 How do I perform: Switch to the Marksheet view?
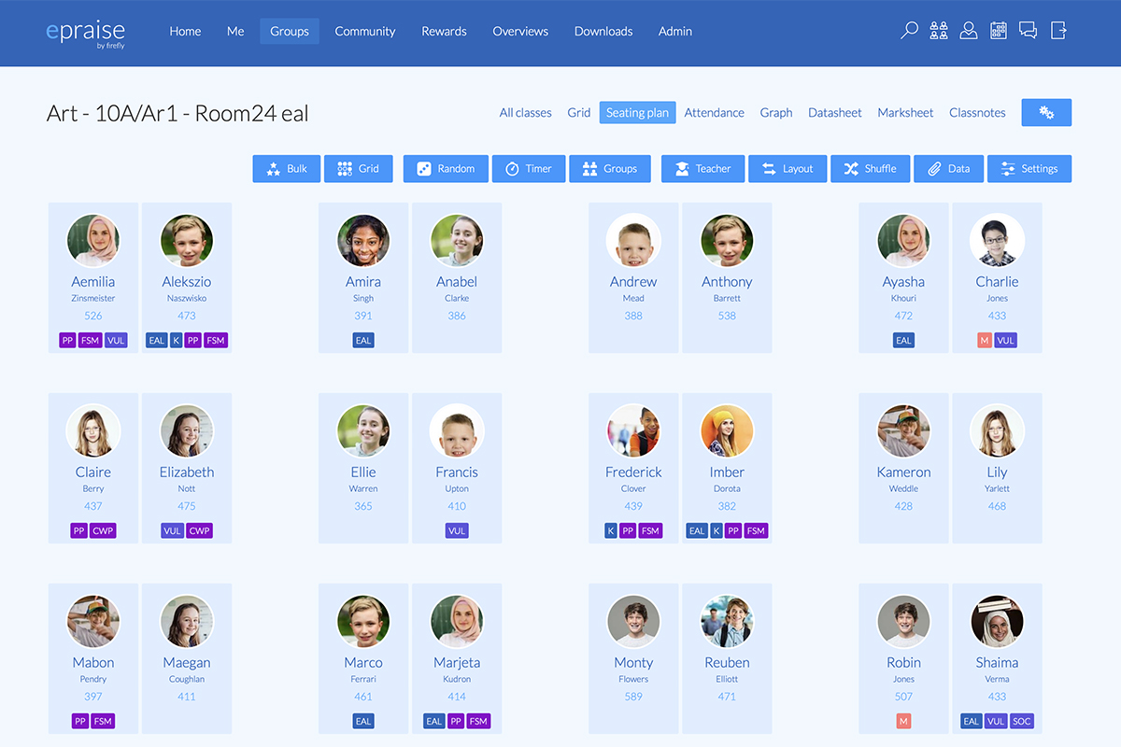click(x=905, y=113)
